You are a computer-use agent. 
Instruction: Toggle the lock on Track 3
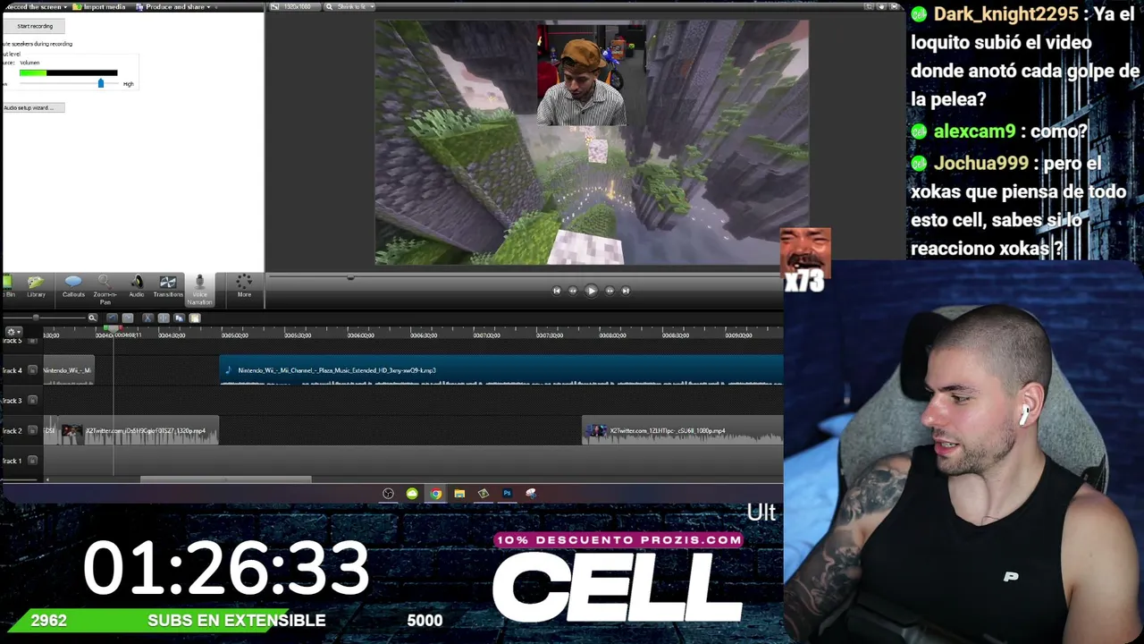pyautogui.click(x=33, y=401)
